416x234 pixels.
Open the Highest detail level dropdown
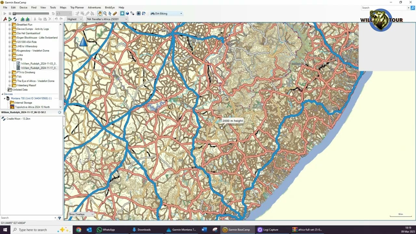[74, 19]
